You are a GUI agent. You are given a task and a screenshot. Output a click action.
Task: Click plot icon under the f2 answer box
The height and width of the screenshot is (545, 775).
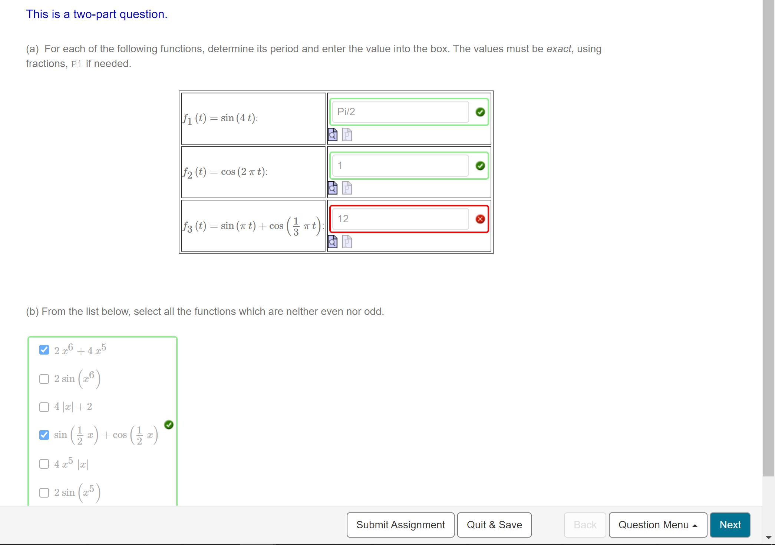click(x=347, y=188)
